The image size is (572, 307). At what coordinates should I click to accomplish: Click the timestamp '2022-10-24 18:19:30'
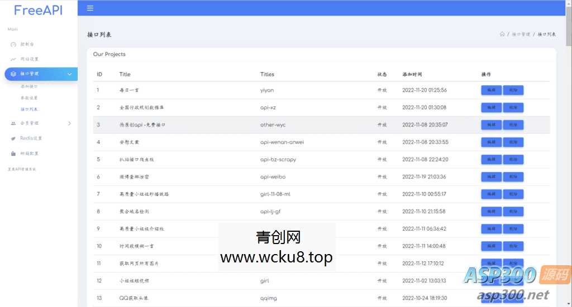point(425,298)
